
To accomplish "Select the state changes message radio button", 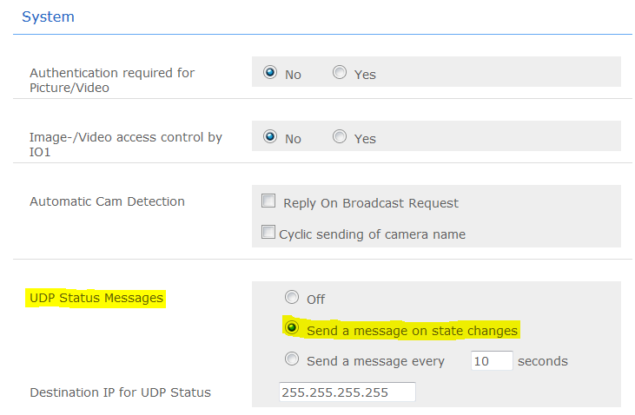I will [292, 329].
